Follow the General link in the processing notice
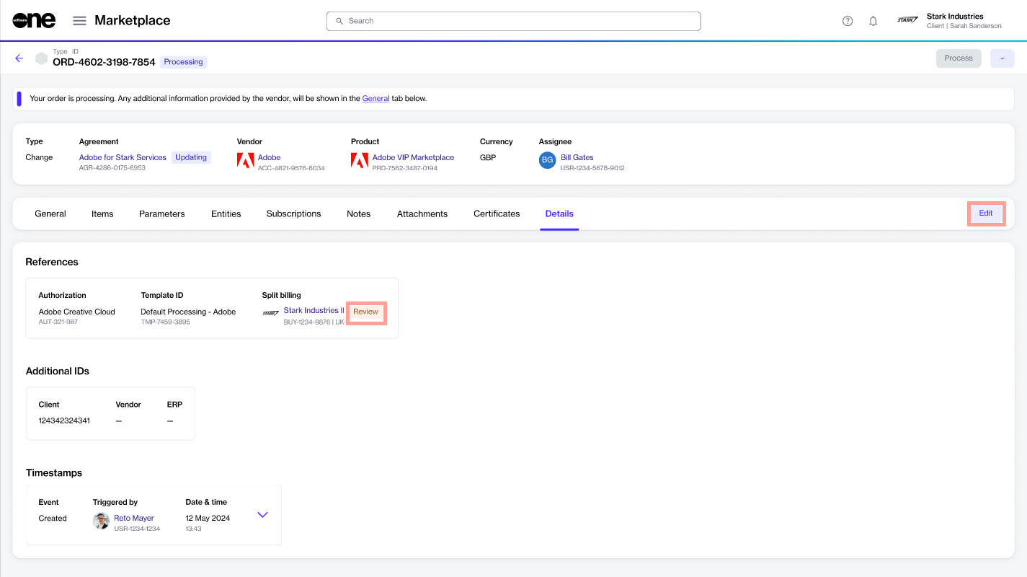The height and width of the screenshot is (577, 1027). [375, 98]
